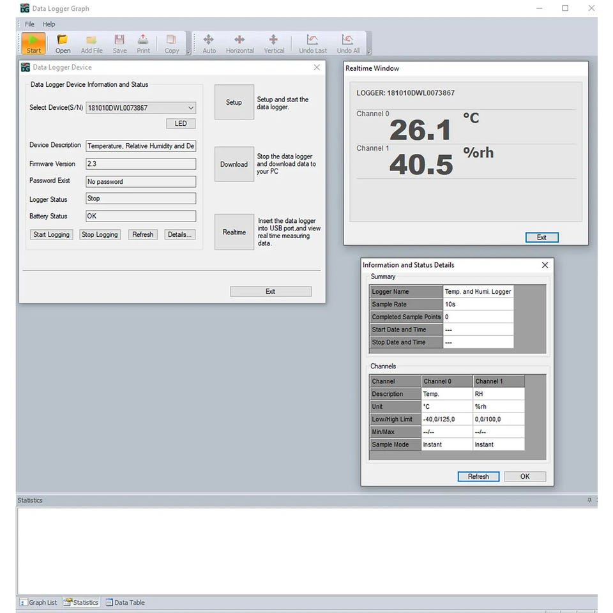
Task: Close the Information and Status Details dialog
Action: point(545,265)
